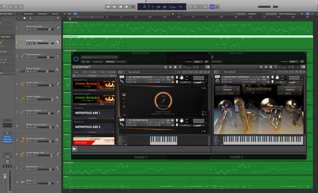Click the duplicate track icon
This screenshot has width=318, height=193.
tap(25, 18)
